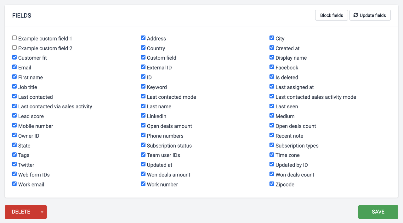Check the Example custom field 2 box
This screenshot has width=403, height=223.
[x=14, y=48]
